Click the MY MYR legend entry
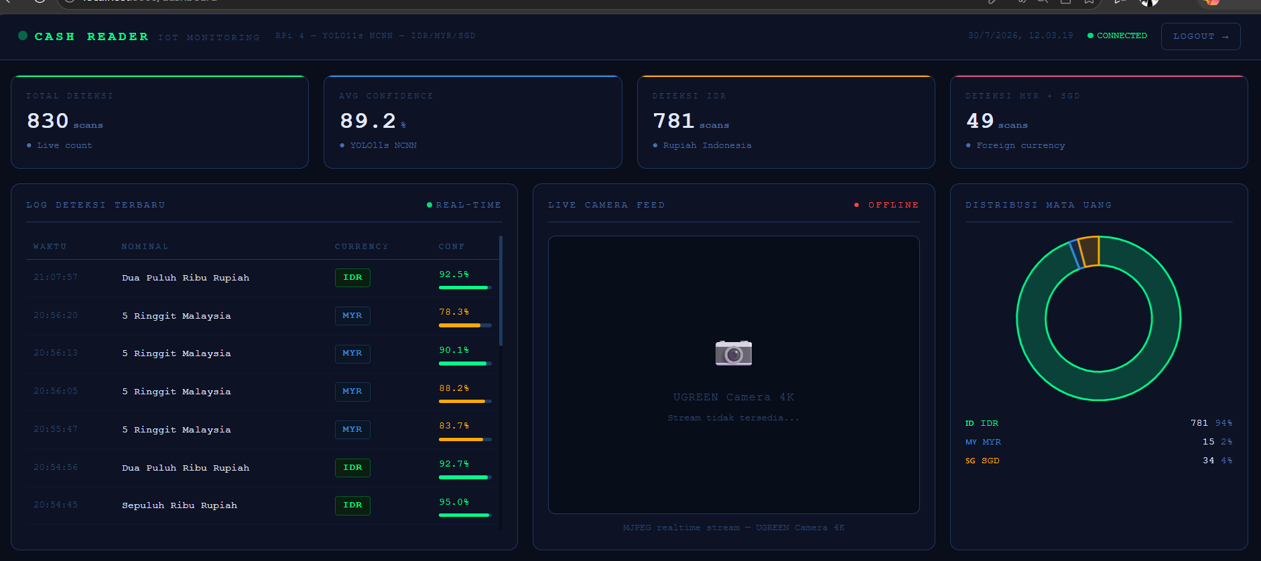The image size is (1261, 561). pos(983,442)
